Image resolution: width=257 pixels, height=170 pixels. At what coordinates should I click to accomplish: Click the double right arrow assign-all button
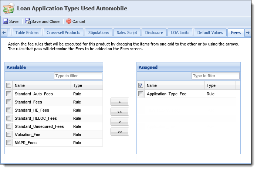(120, 112)
